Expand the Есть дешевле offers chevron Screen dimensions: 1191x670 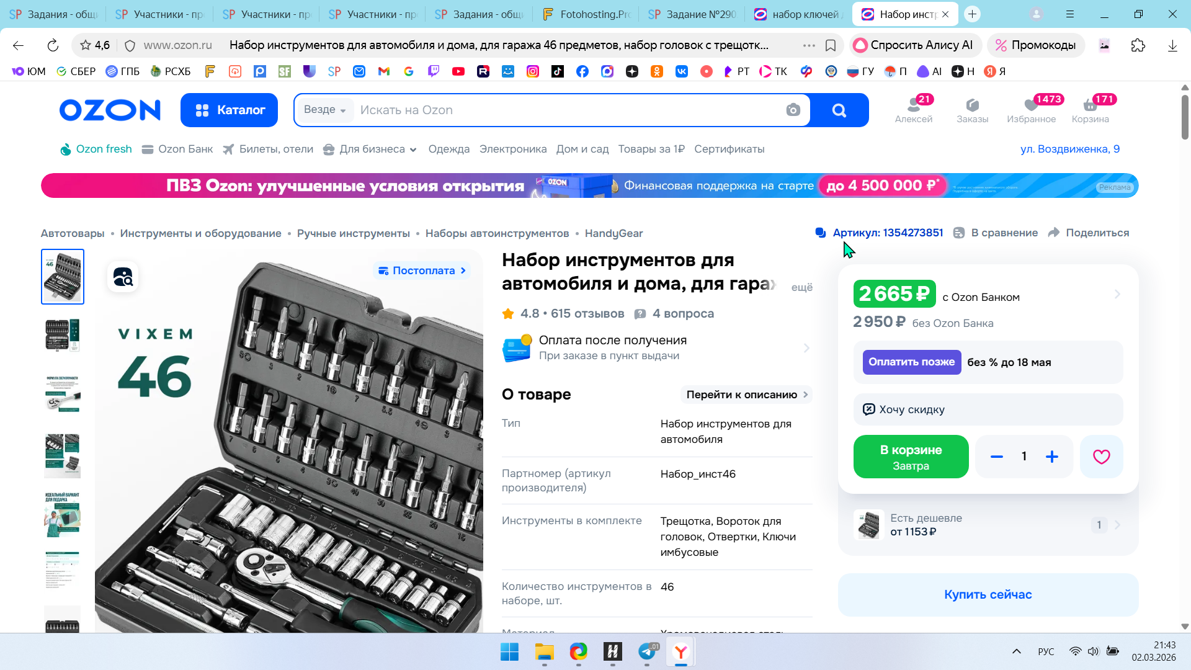click(1117, 525)
